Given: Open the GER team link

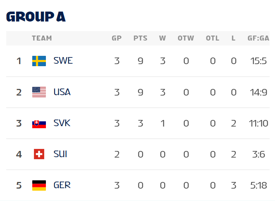Looking at the screenshot, I should tap(62, 185).
